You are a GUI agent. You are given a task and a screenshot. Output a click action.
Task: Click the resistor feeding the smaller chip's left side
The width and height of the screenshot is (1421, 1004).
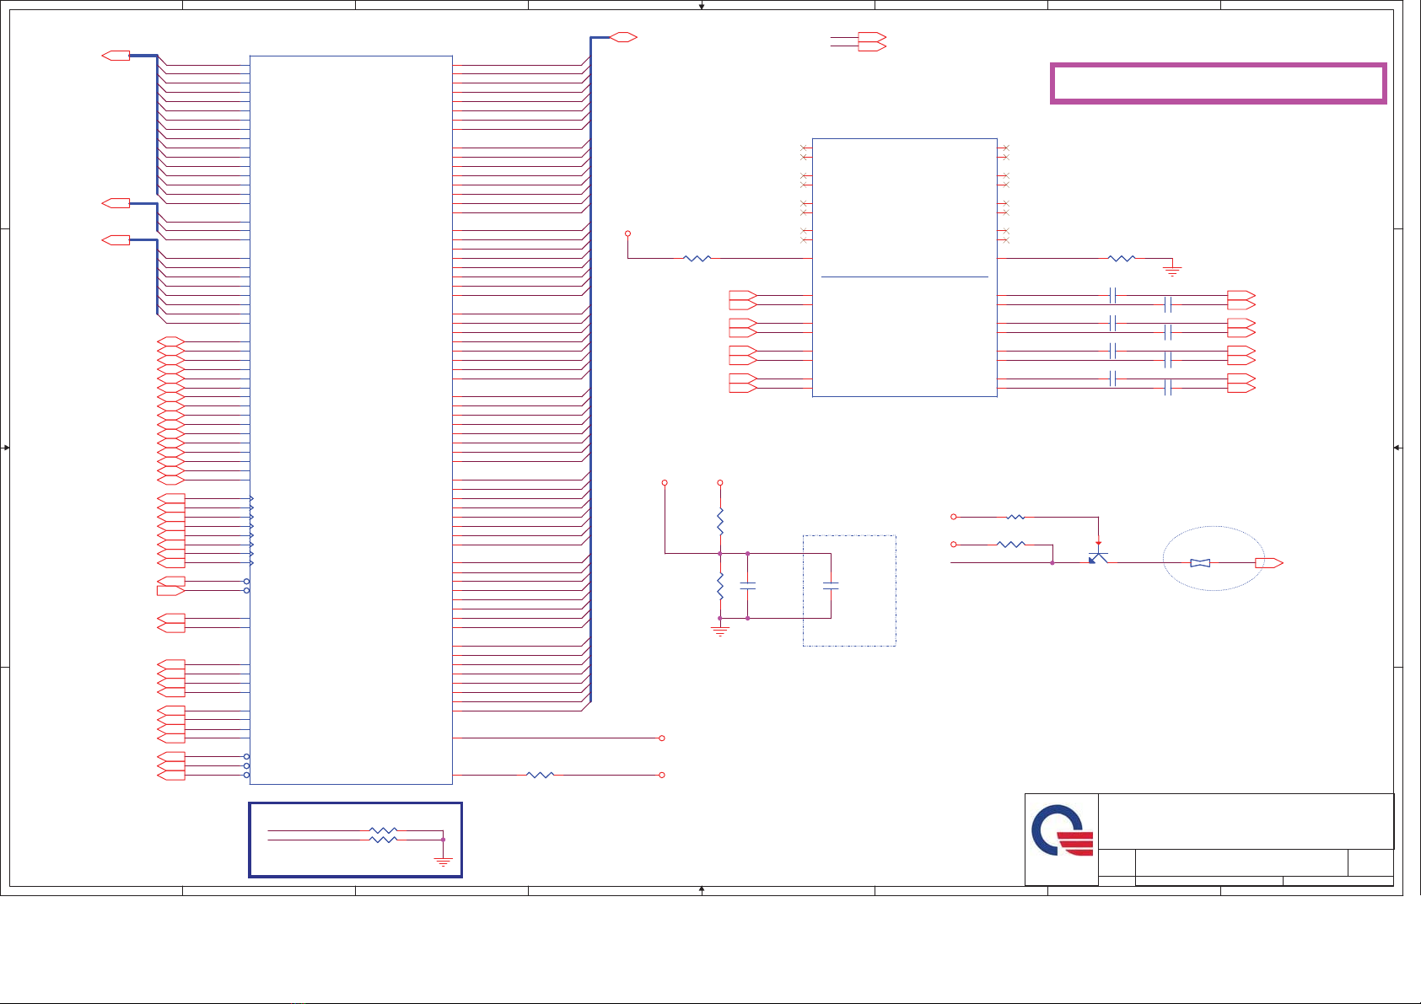pos(697,258)
